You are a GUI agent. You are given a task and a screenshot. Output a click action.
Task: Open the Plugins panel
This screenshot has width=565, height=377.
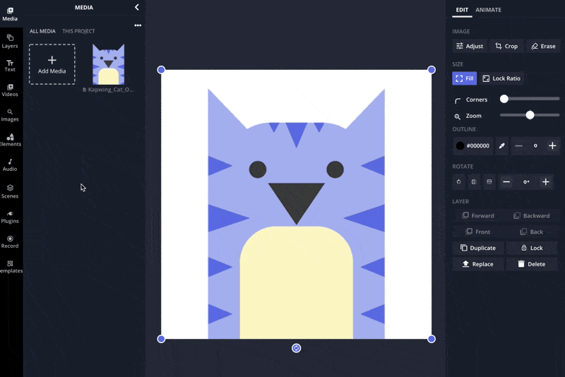(x=10, y=216)
